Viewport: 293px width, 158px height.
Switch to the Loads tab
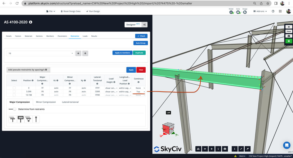85,36
